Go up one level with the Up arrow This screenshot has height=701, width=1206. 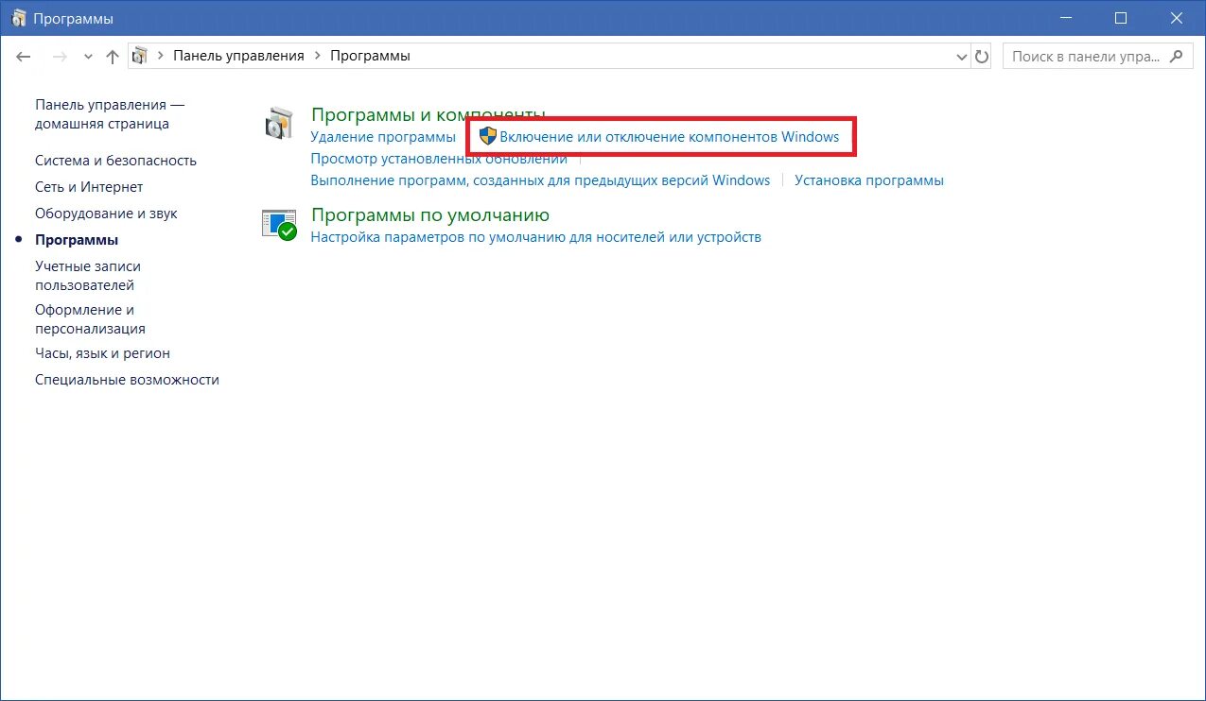113,57
